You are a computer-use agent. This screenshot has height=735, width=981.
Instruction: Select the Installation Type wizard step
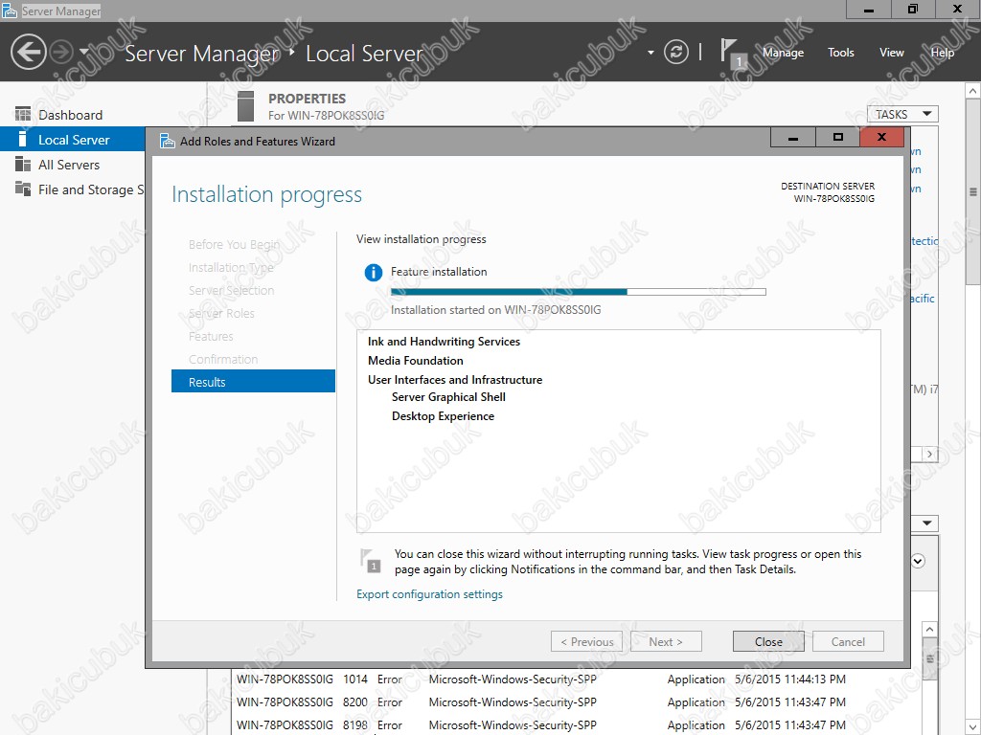click(231, 268)
